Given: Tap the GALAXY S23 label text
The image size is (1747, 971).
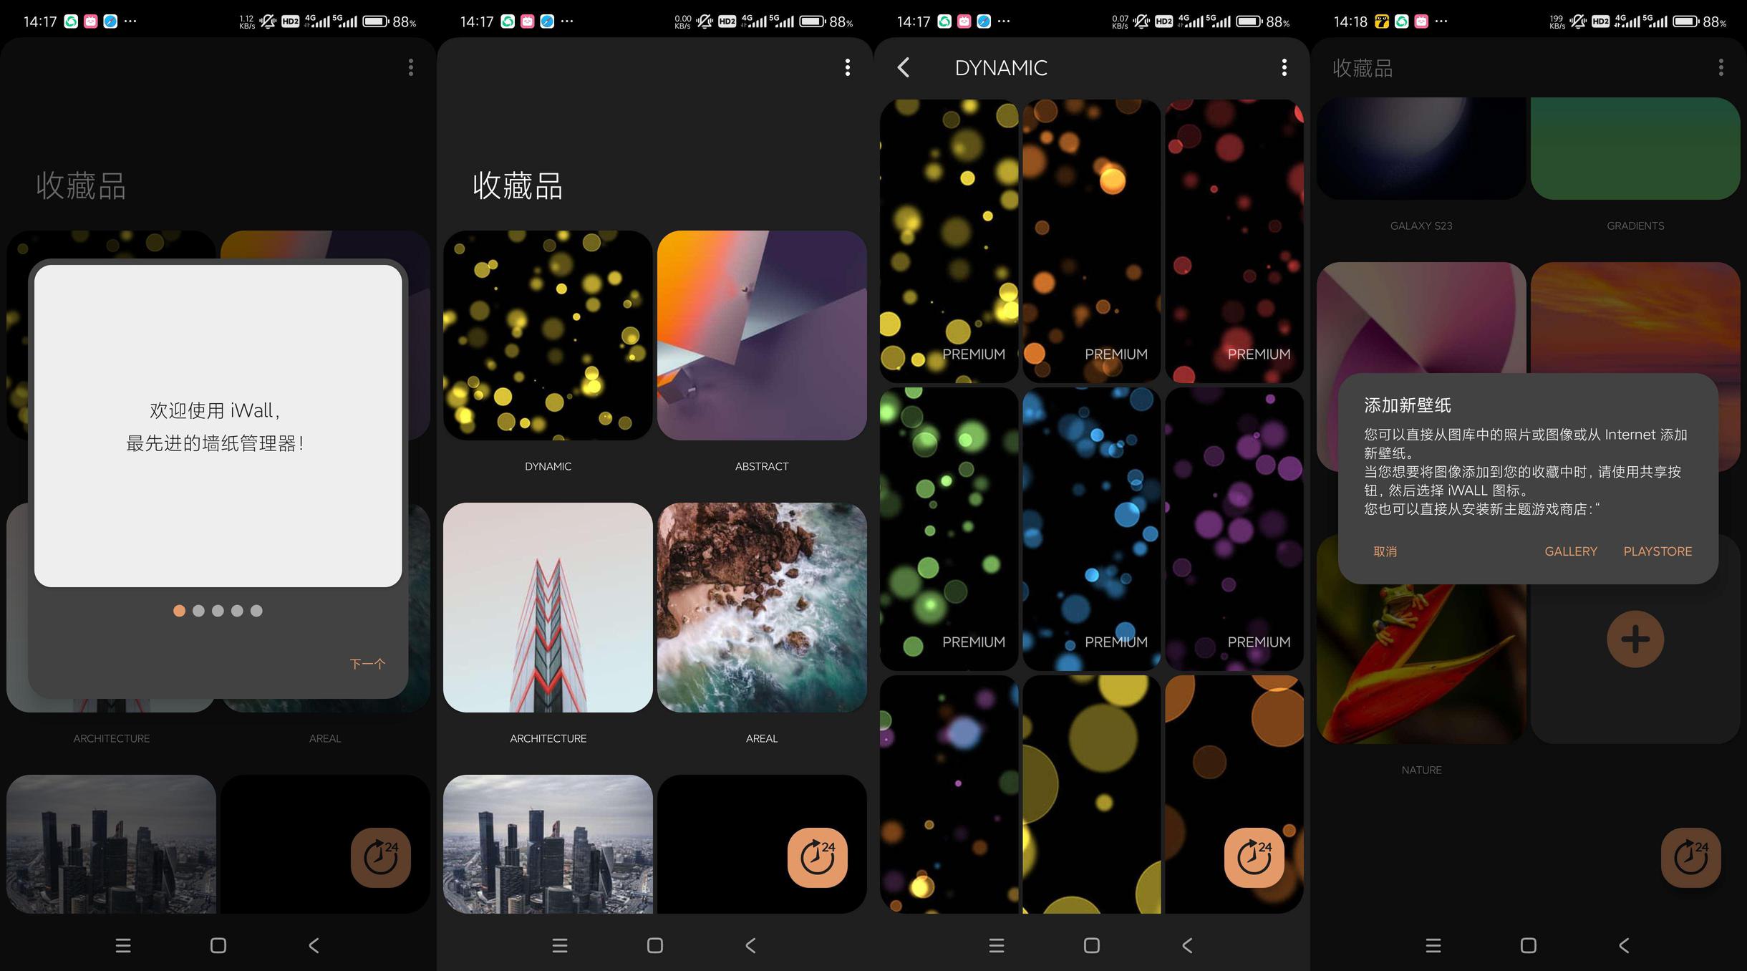Looking at the screenshot, I should (1421, 226).
